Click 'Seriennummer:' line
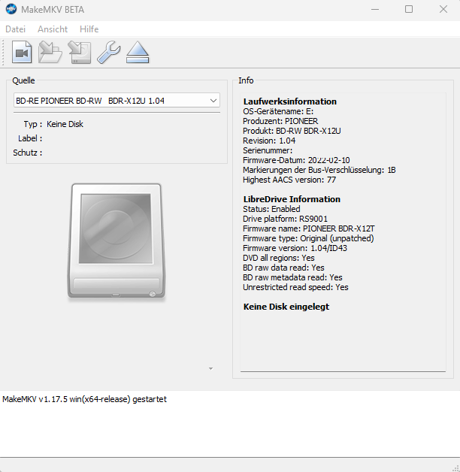Viewport: 460px width, 472px height. tap(268, 150)
